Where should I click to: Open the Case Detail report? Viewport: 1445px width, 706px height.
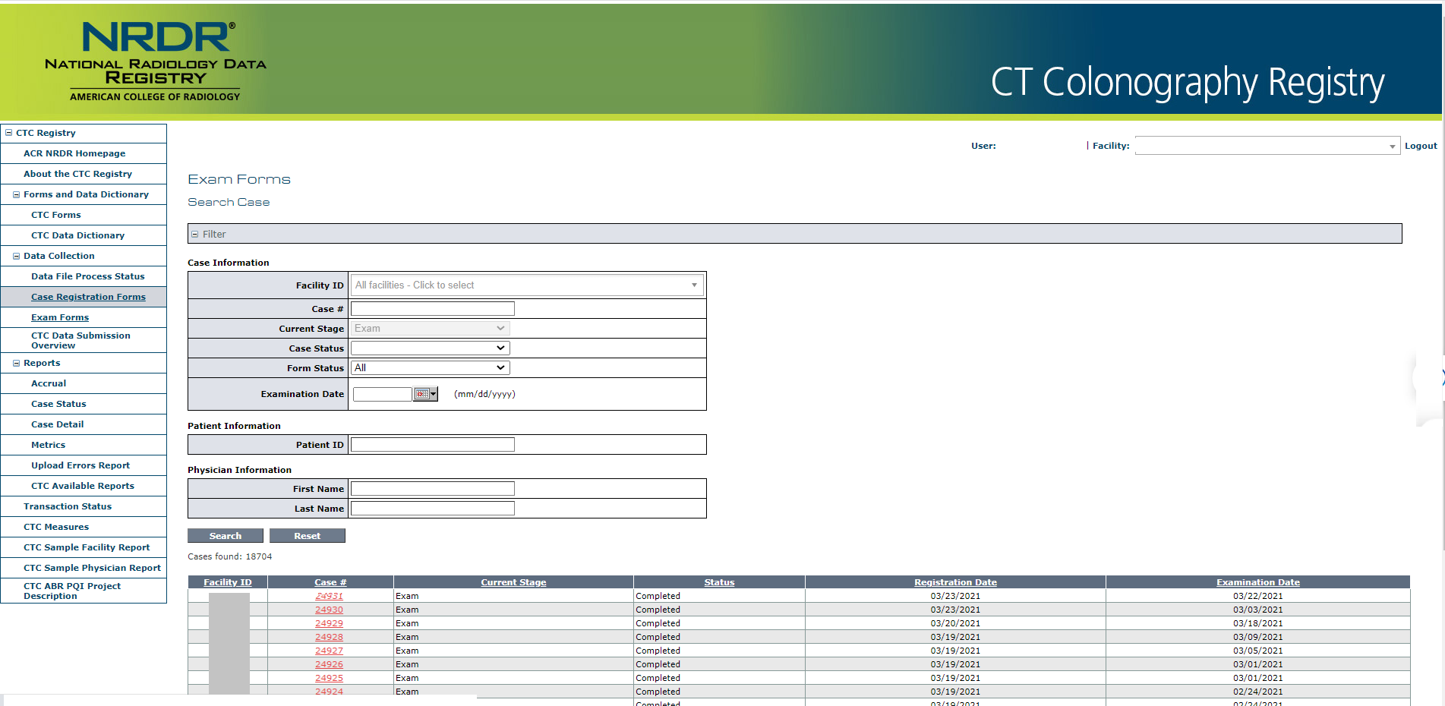(x=58, y=424)
